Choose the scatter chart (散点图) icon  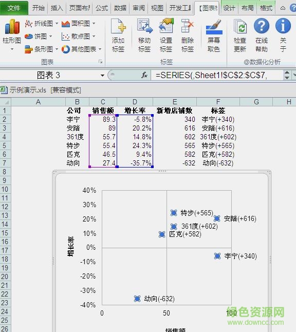[x=66, y=36]
